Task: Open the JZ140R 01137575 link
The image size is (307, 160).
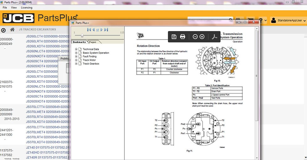Action: 48,157
